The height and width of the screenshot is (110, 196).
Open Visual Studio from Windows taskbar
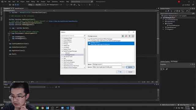click(x=73, y=108)
